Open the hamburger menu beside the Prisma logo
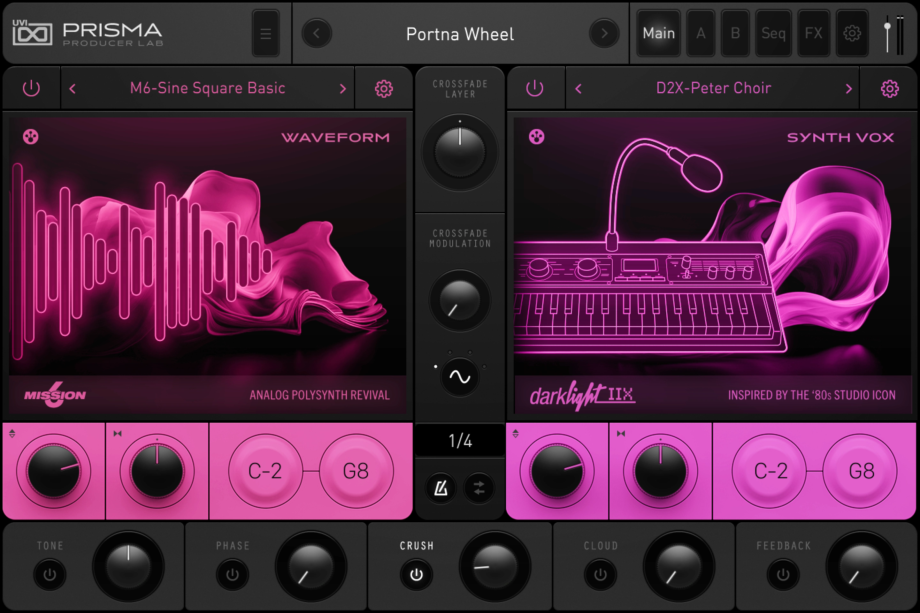Viewport: 920px width, 613px height. (x=265, y=33)
